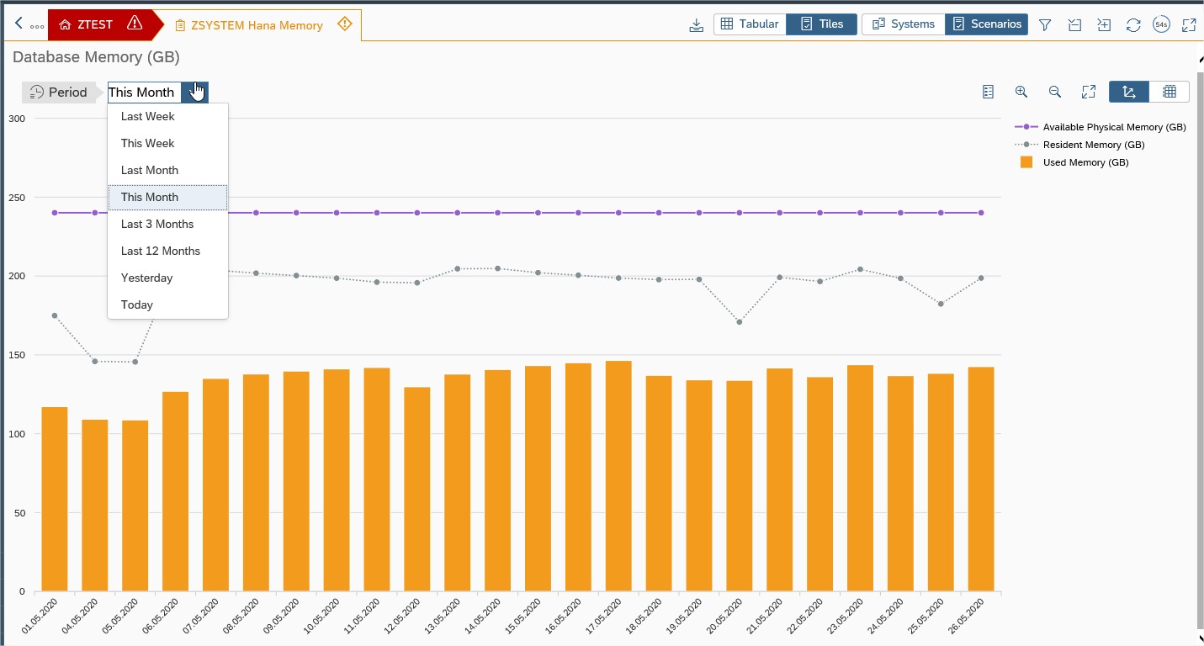Click the 54s auto-refresh timer icon
Image resolution: width=1204 pixels, height=646 pixels.
pos(1161,25)
